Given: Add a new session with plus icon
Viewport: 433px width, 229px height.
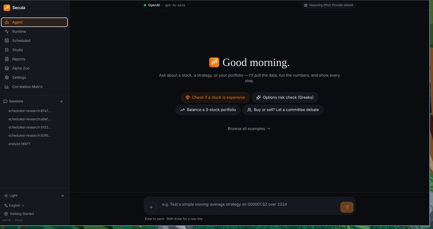Looking at the screenshot, I should tap(61, 101).
